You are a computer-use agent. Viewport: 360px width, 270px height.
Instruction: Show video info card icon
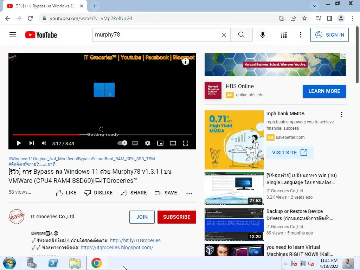coord(186,62)
